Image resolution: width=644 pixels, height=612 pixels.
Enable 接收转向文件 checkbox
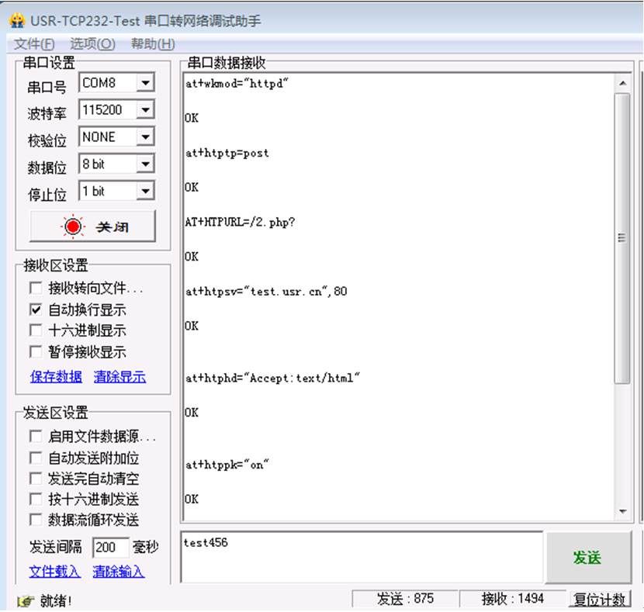pyautogui.click(x=36, y=289)
